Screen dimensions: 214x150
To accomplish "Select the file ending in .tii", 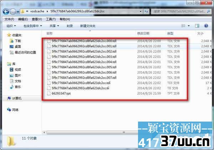I will 80,88.
